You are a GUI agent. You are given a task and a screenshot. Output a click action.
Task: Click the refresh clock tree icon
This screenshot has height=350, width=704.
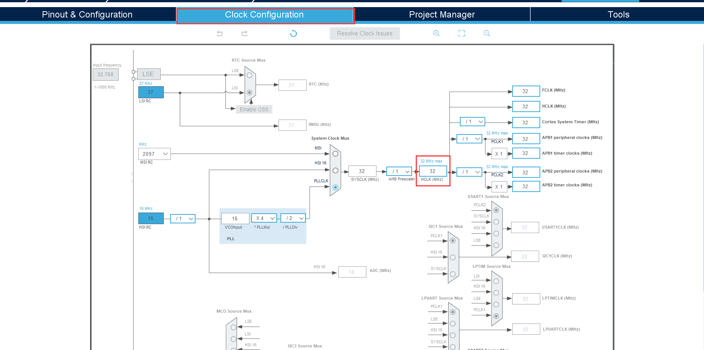[x=293, y=34]
